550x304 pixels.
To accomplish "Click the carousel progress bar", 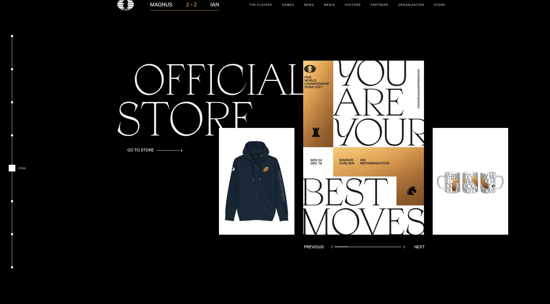I will point(368,247).
